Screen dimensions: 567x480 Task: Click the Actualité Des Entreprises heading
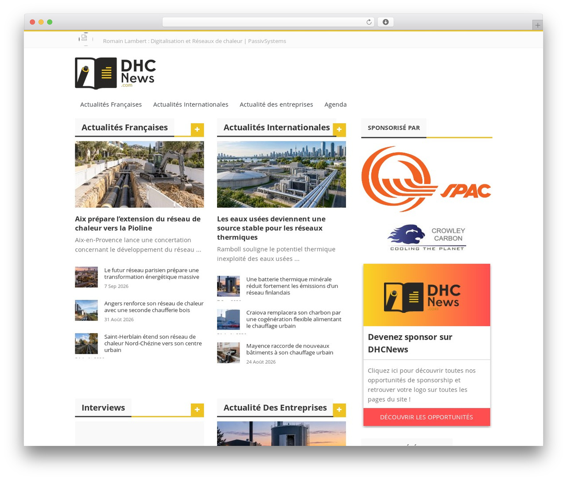point(275,408)
